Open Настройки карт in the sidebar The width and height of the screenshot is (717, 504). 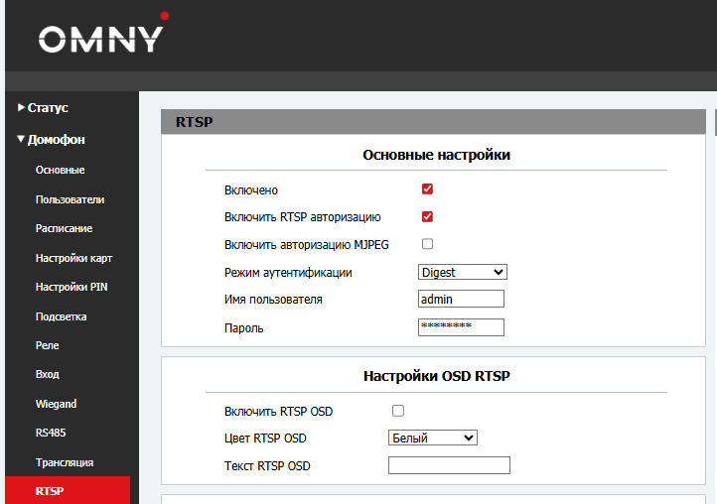[x=73, y=258]
